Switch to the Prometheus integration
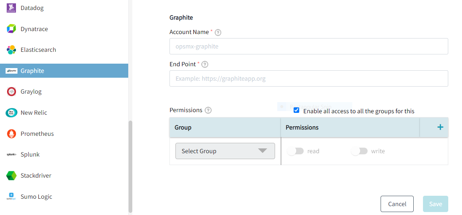Viewport: 462px width, 215px height. coord(11,133)
